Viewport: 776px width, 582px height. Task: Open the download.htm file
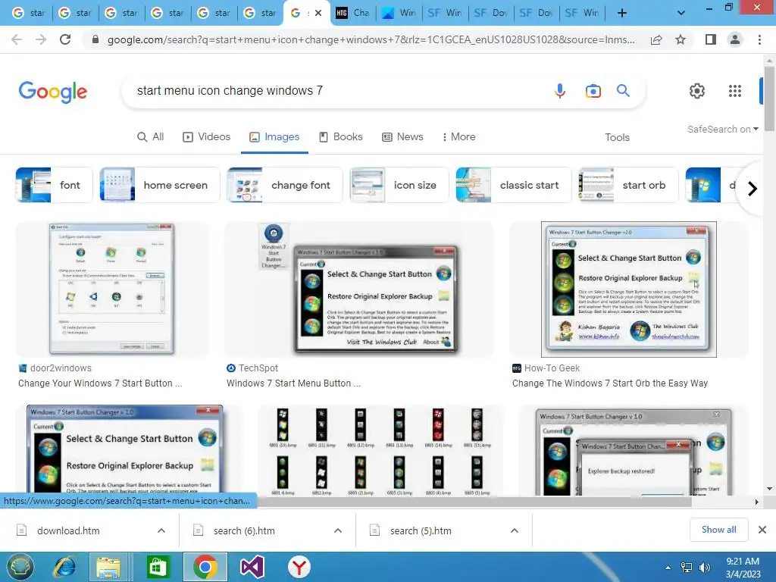(x=68, y=530)
